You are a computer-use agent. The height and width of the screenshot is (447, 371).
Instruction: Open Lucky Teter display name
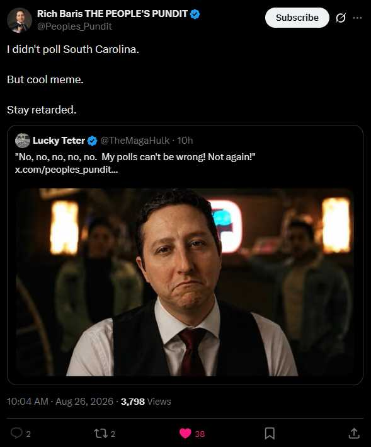pyautogui.click(x=59, y=140)
